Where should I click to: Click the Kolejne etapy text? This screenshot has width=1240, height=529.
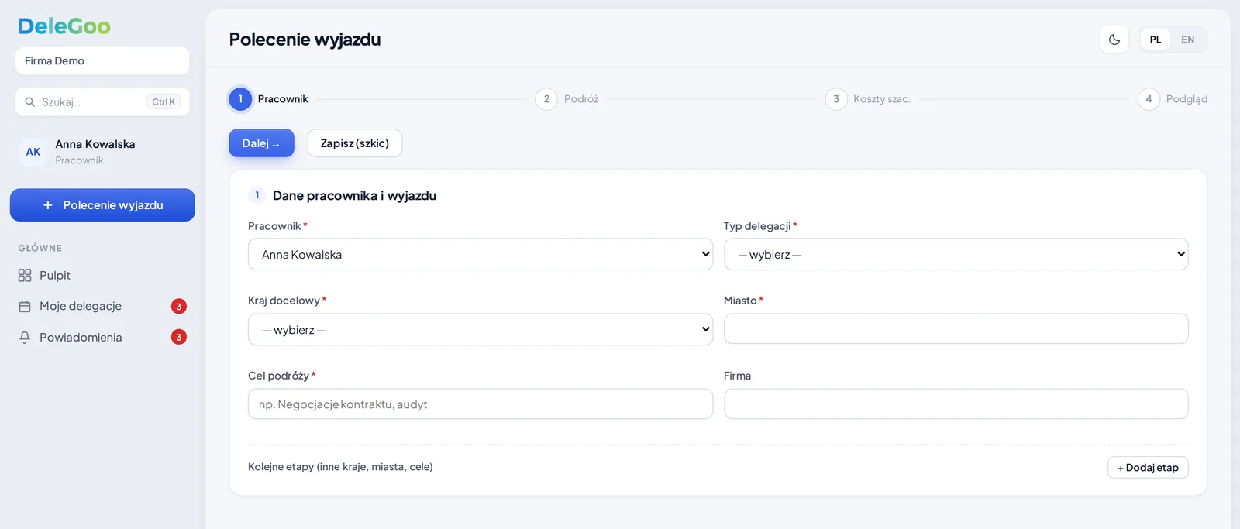(x=340, y=467)
